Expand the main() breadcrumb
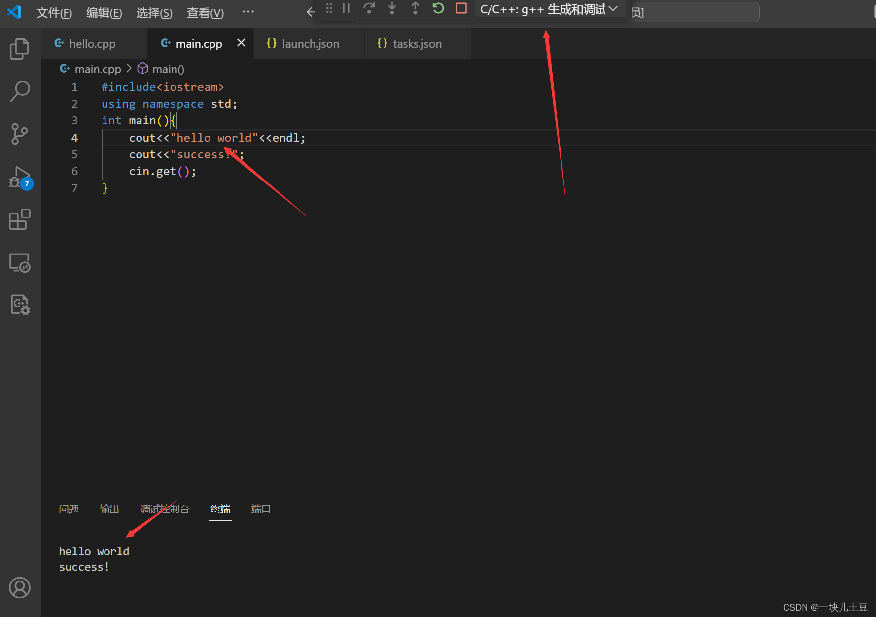 pos(168,69)
